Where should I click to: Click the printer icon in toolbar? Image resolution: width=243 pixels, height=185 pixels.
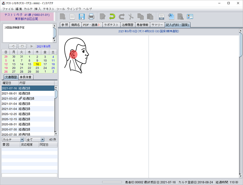[91, 16]
